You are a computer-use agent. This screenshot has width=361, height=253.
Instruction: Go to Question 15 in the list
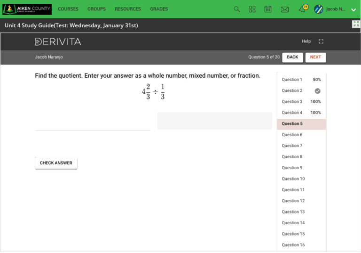tap(301, 234)
